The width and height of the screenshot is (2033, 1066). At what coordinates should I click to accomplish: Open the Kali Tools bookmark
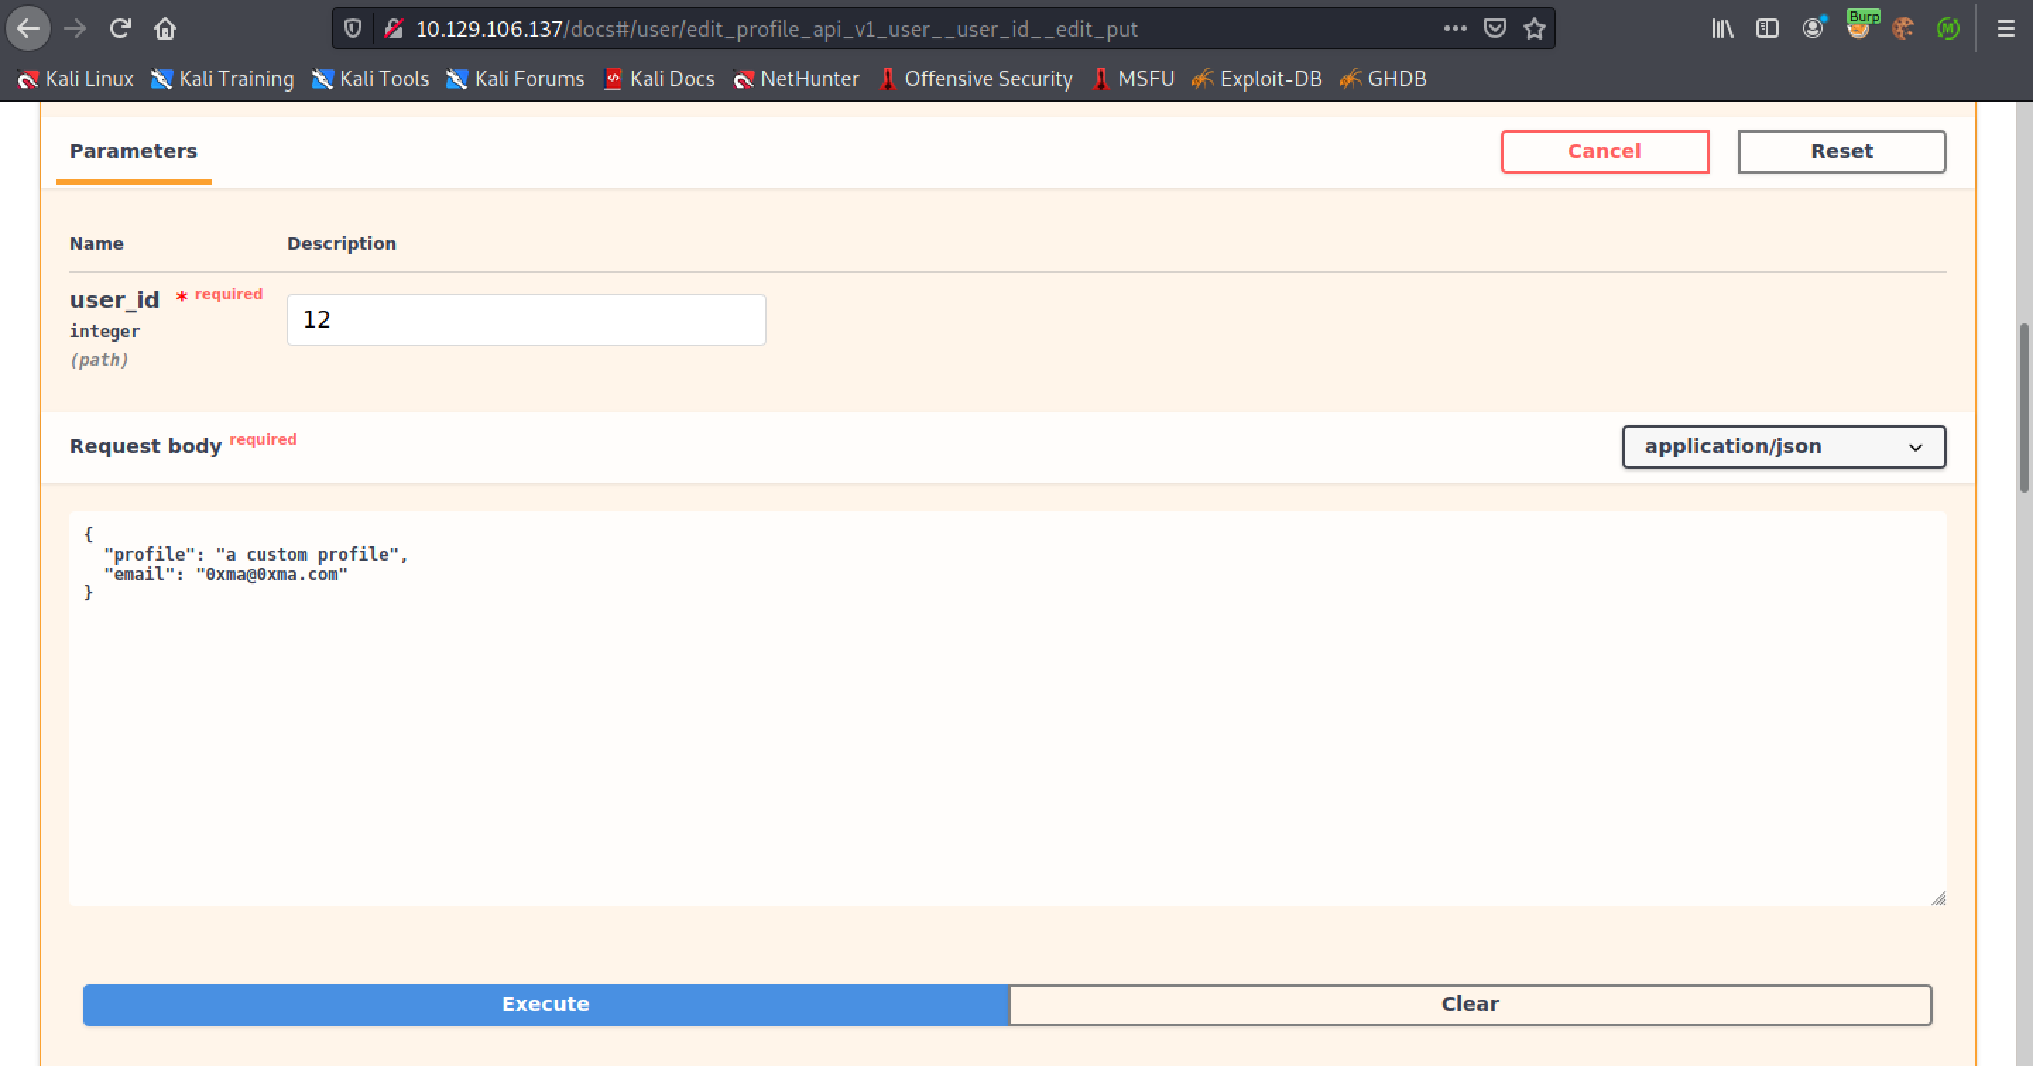point(370,79)
